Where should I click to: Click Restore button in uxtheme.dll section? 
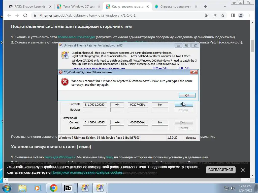184,128
